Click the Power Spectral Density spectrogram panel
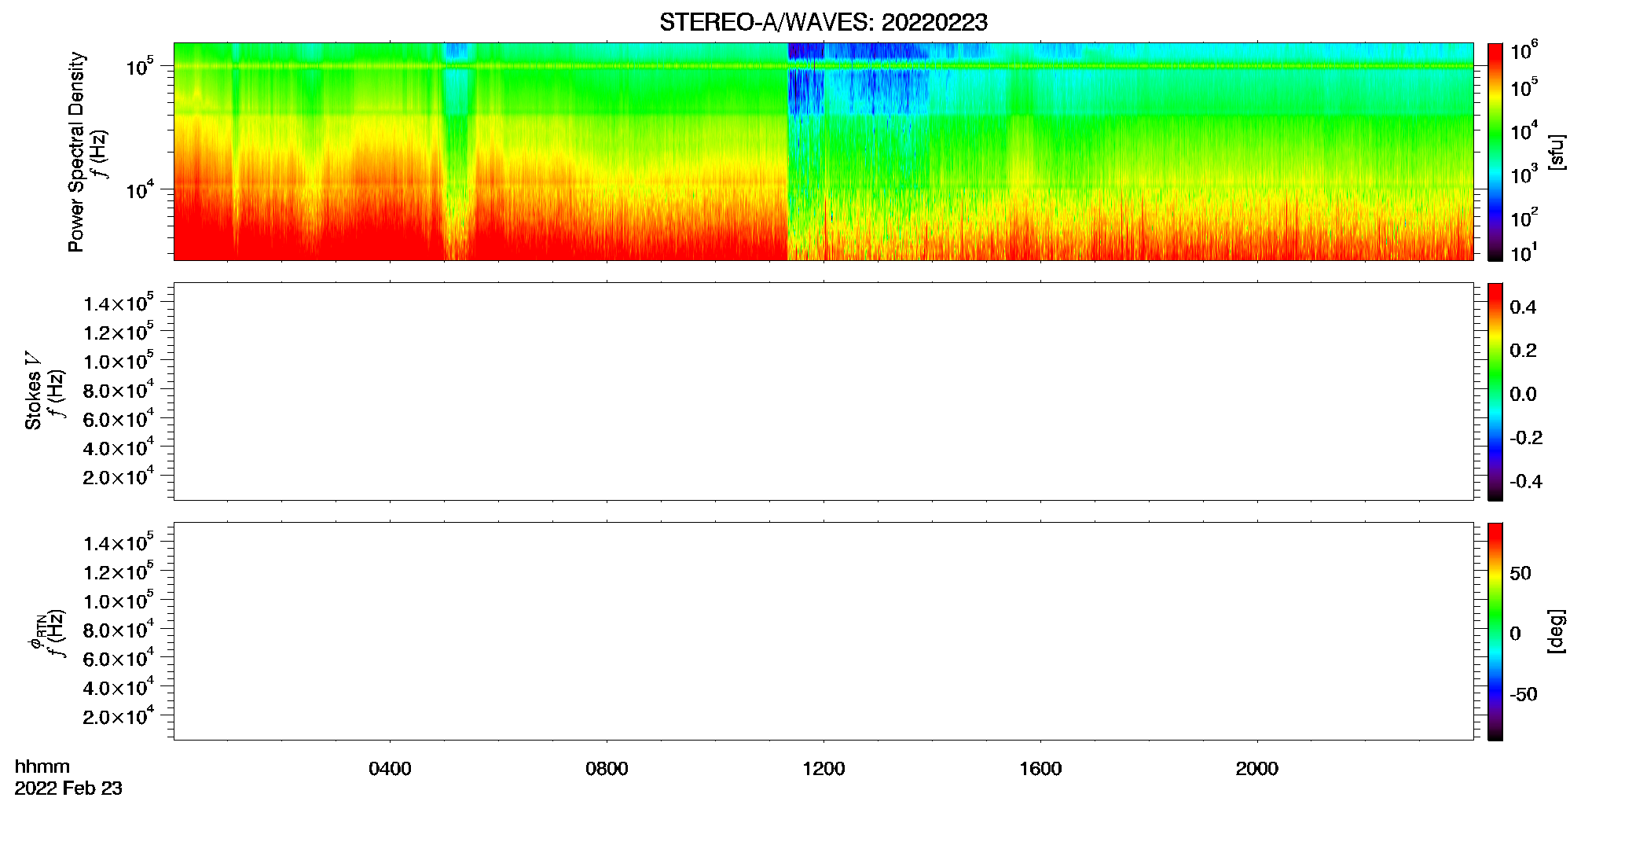The width and height of the screenshot is (1647, 849). tap(823, 151)
